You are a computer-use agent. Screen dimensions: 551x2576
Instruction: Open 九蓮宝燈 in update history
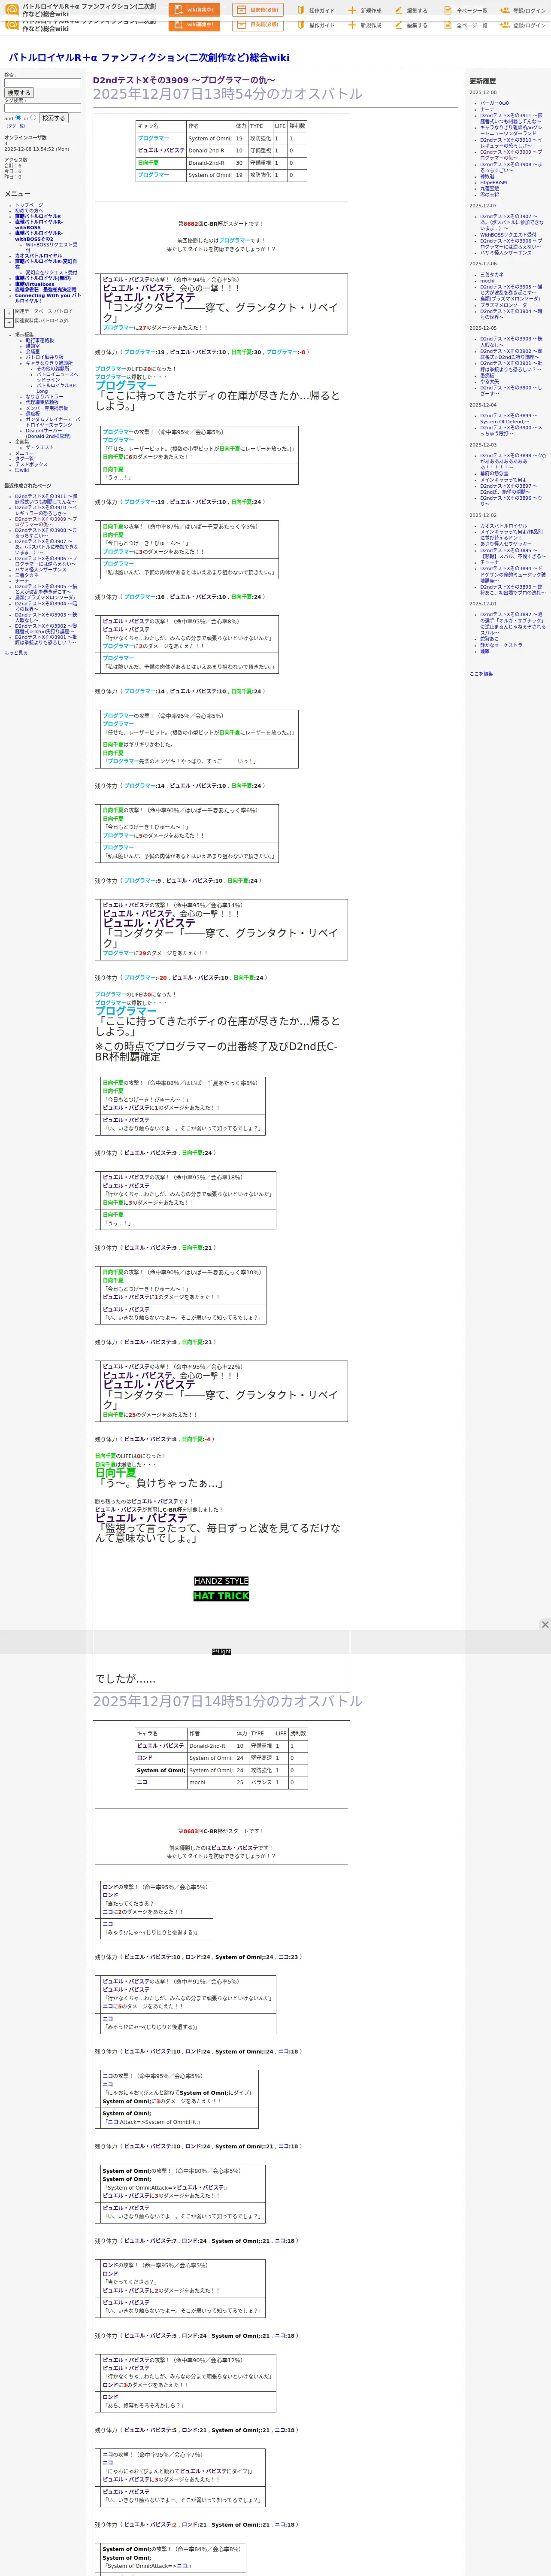[x=489, y=189]
